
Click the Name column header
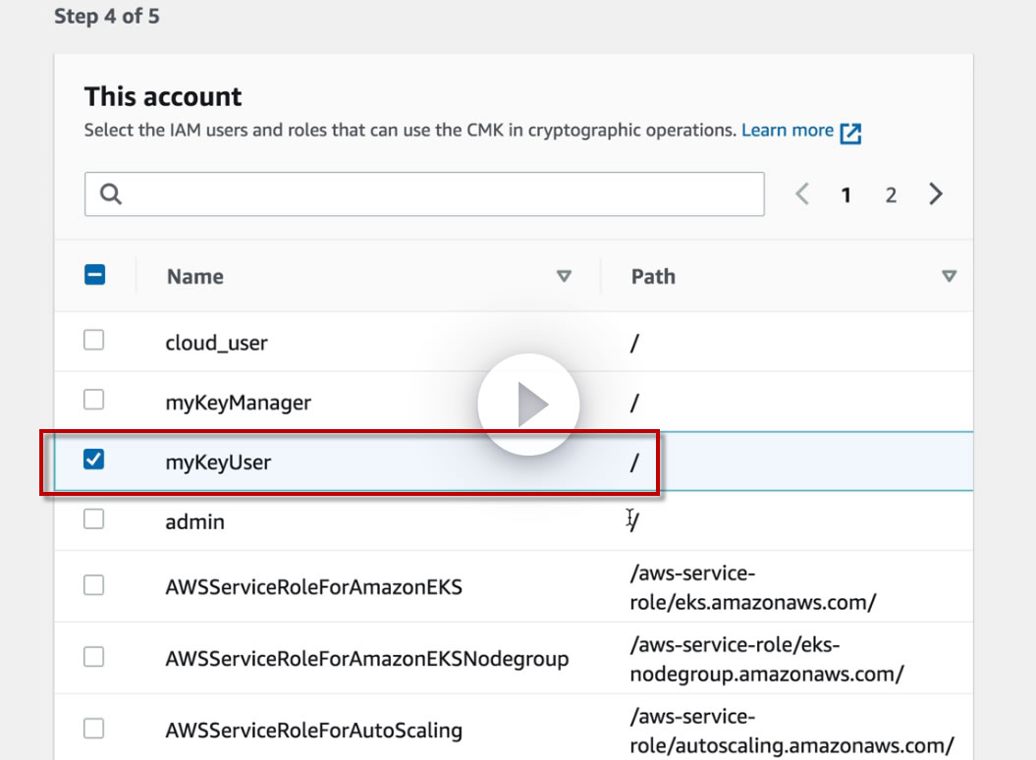pyautogui.click(x=195, y=277)
